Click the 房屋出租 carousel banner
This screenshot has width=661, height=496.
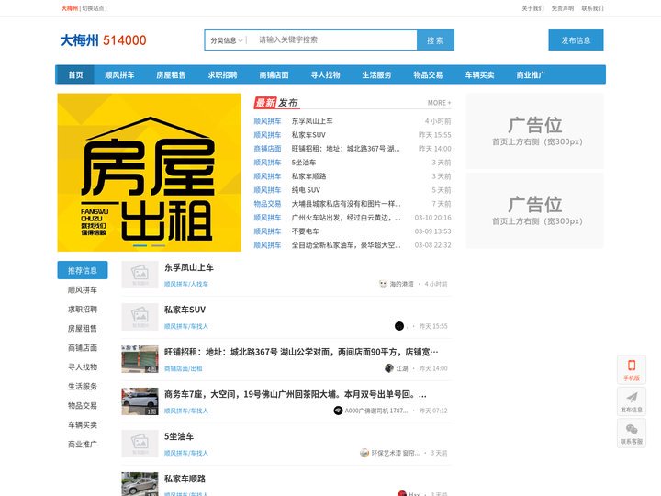pyautogui.click(x=150, y=172)
